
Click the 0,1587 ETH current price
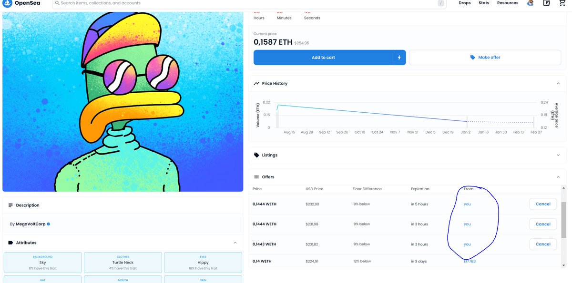273,42
